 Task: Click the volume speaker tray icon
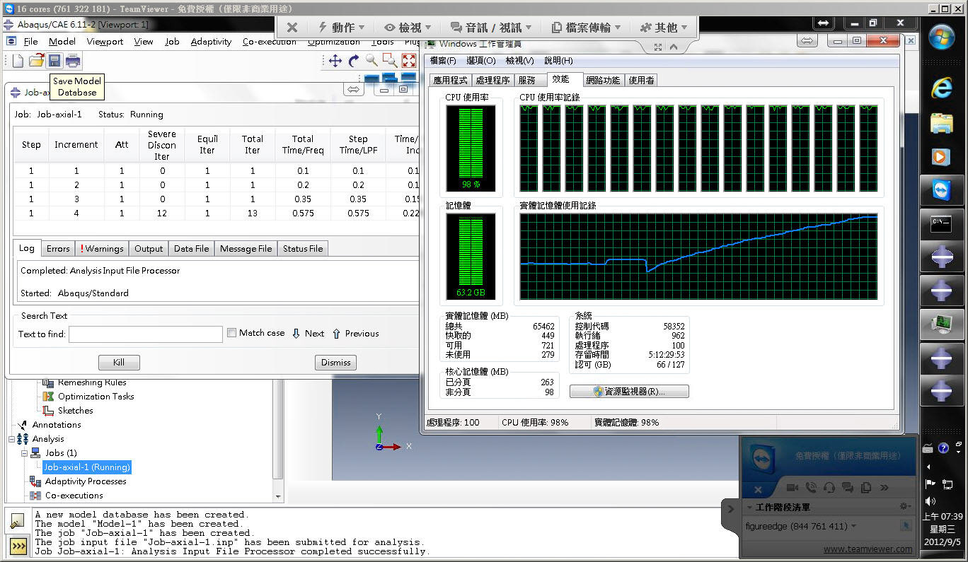(930, 501)
